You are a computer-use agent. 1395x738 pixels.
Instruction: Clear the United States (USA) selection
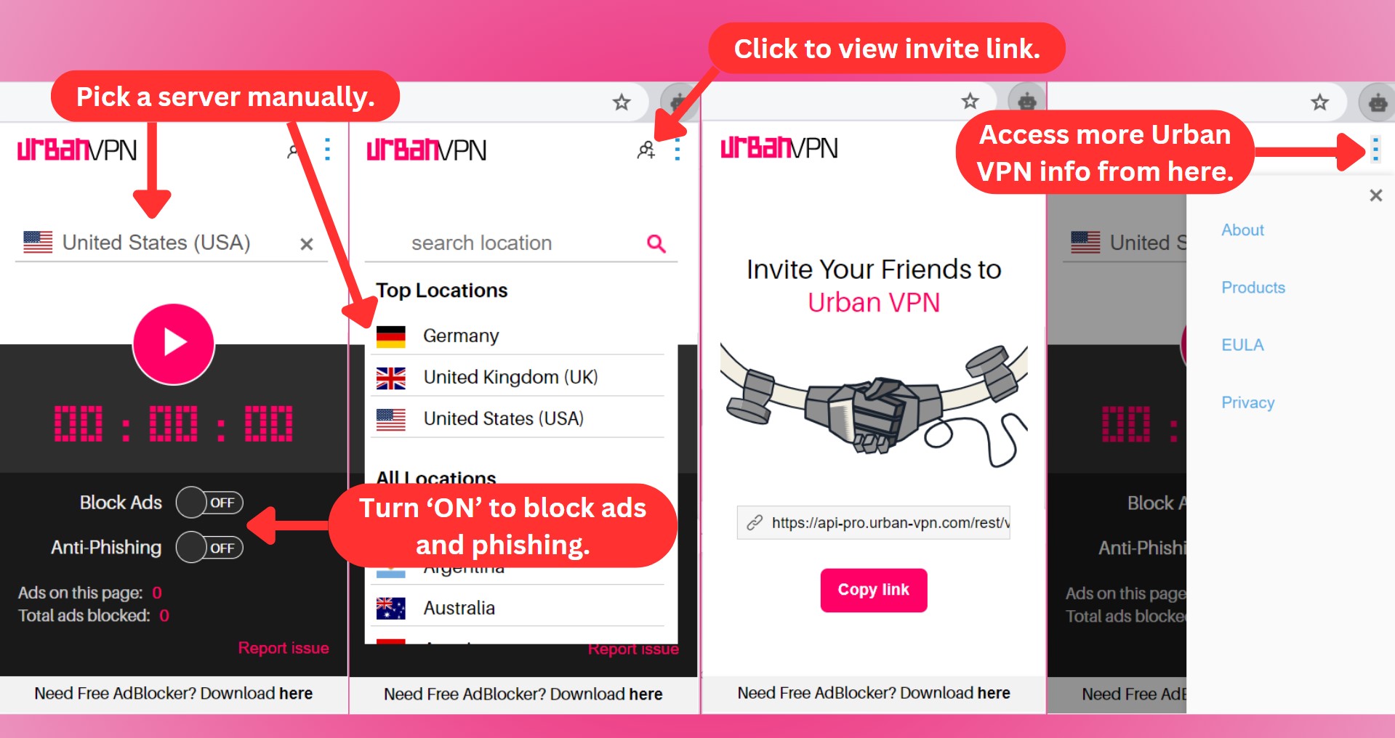[x=307, y=244]
